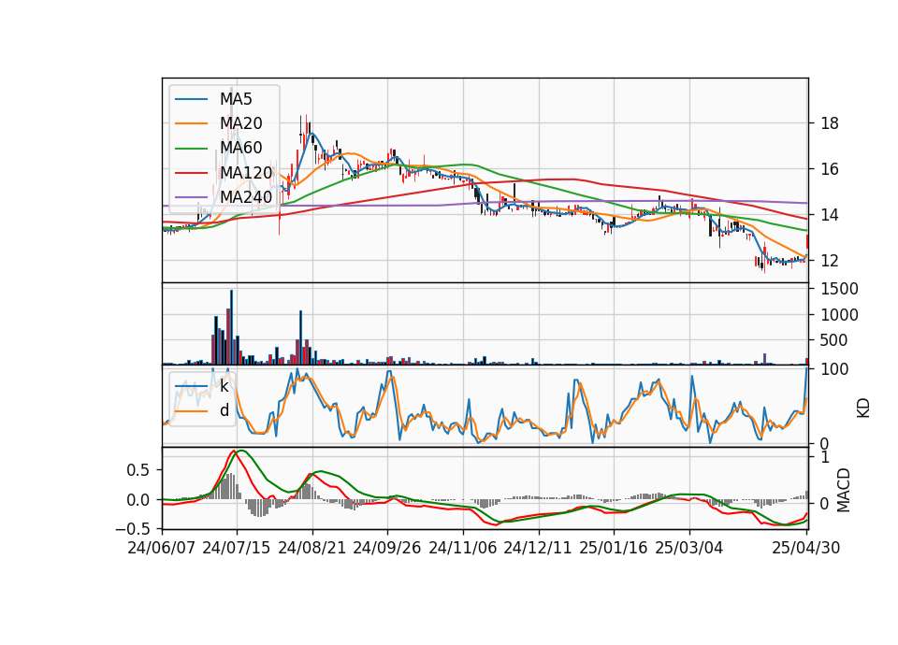Click the 25/04/30 date label
This screenshot has height=645, width=898.
[x=806, y=548]
